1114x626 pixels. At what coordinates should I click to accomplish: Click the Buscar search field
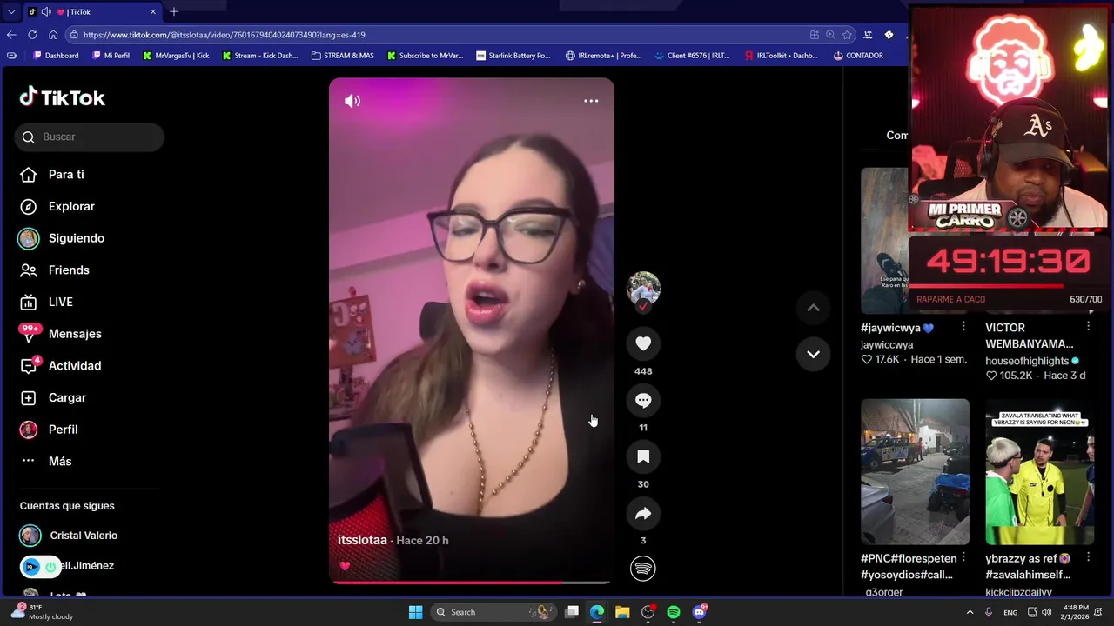(89, 137)
